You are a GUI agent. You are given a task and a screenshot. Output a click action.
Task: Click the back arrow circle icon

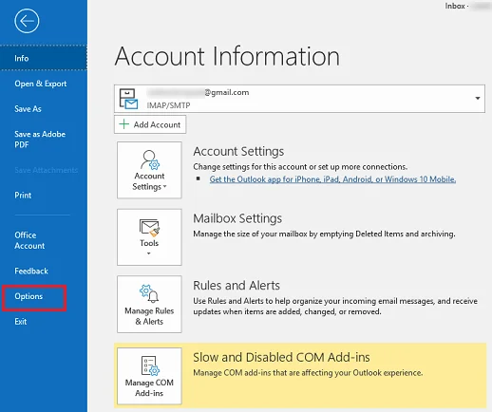tap(27, 21)
